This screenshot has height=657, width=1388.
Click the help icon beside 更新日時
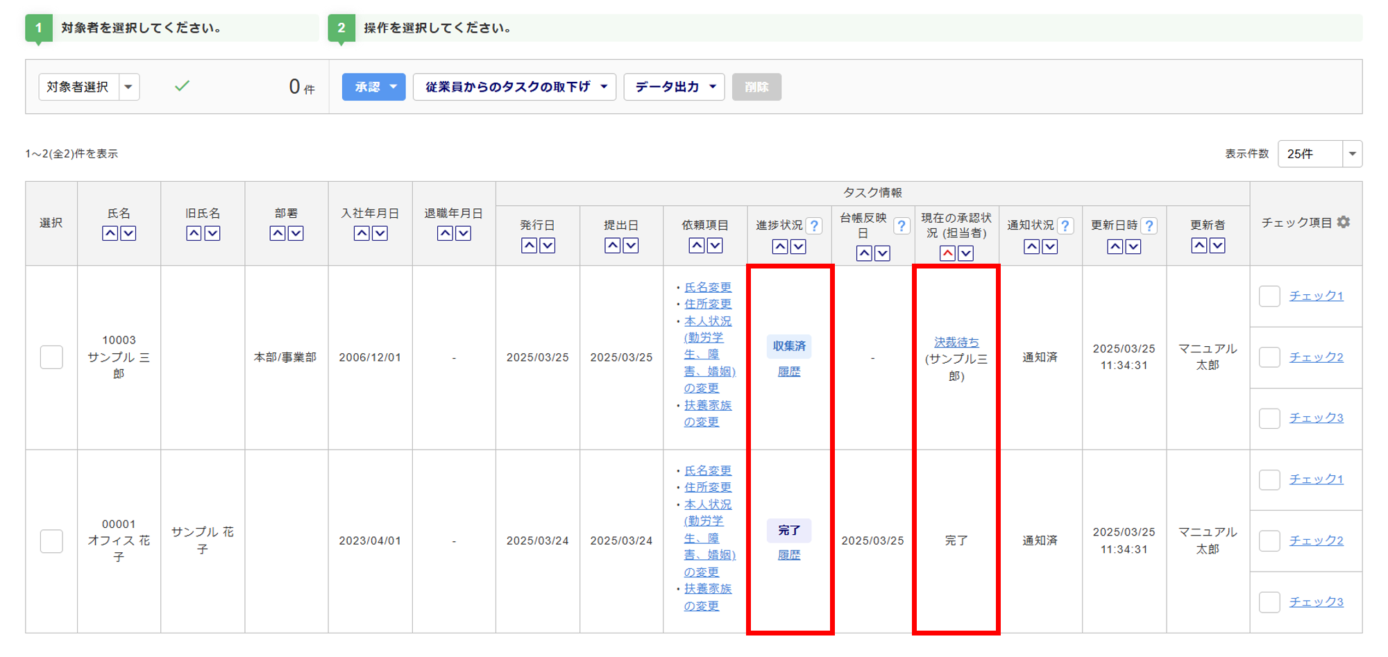[1149, 225]
